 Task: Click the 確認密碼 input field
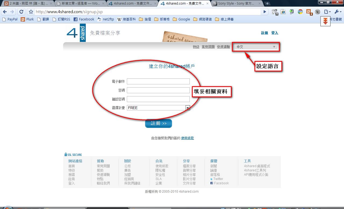158,99
